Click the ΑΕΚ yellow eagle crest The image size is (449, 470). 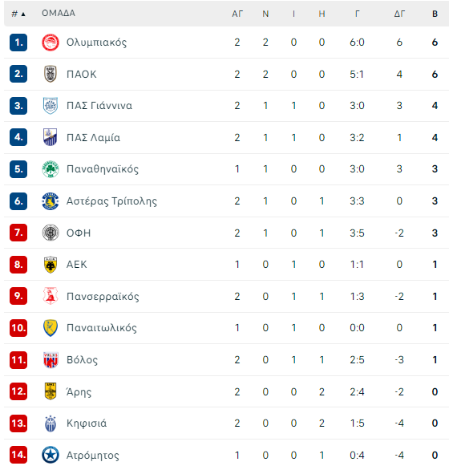click(50, 265)
